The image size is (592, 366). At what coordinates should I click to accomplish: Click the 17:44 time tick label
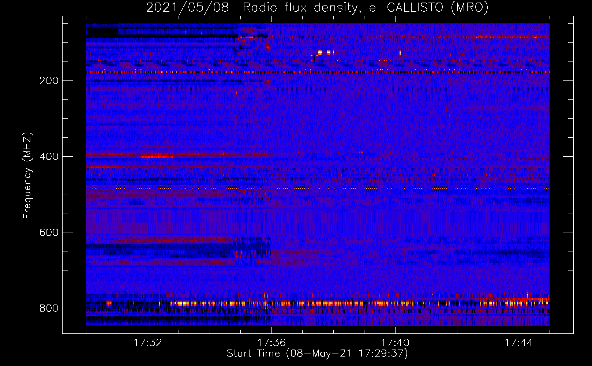tap(519, 343)
